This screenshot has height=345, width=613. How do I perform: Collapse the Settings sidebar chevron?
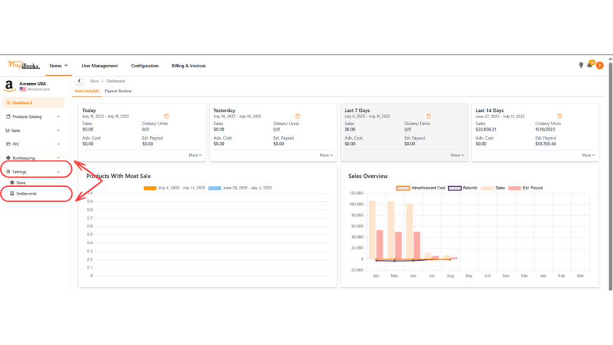point(59,172)
